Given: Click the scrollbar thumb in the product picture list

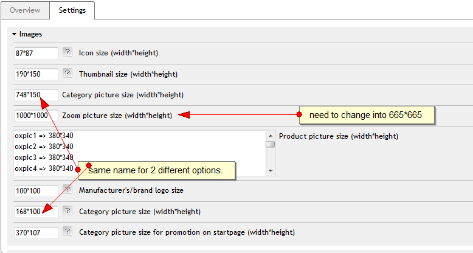Looking at the screenshot, I should click(x=271, y=145).
